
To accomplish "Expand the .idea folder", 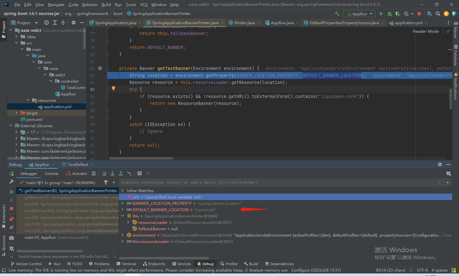I will (x=16, y=37).
